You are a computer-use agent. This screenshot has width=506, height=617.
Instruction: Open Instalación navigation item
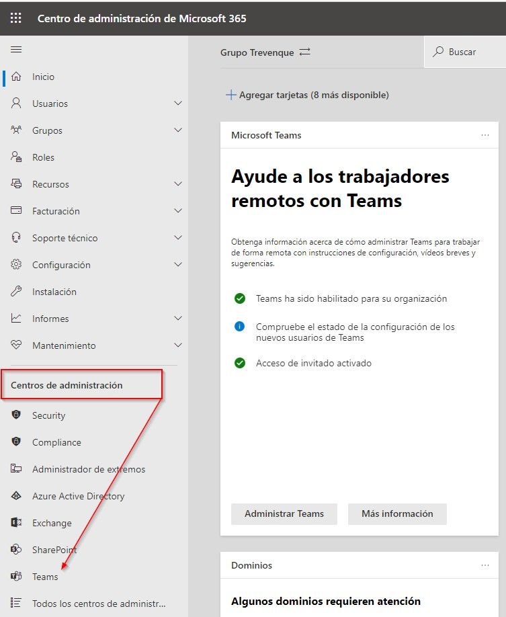coord(54,292)
